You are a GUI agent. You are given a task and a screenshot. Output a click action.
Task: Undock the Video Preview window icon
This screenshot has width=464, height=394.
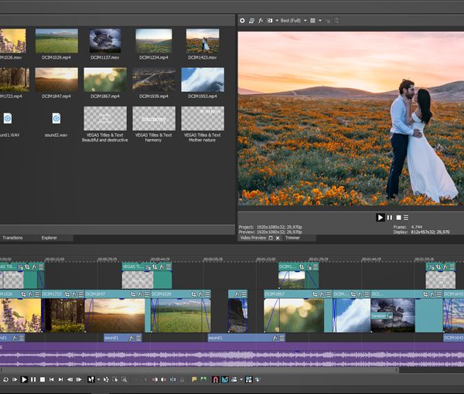(271, 238)
